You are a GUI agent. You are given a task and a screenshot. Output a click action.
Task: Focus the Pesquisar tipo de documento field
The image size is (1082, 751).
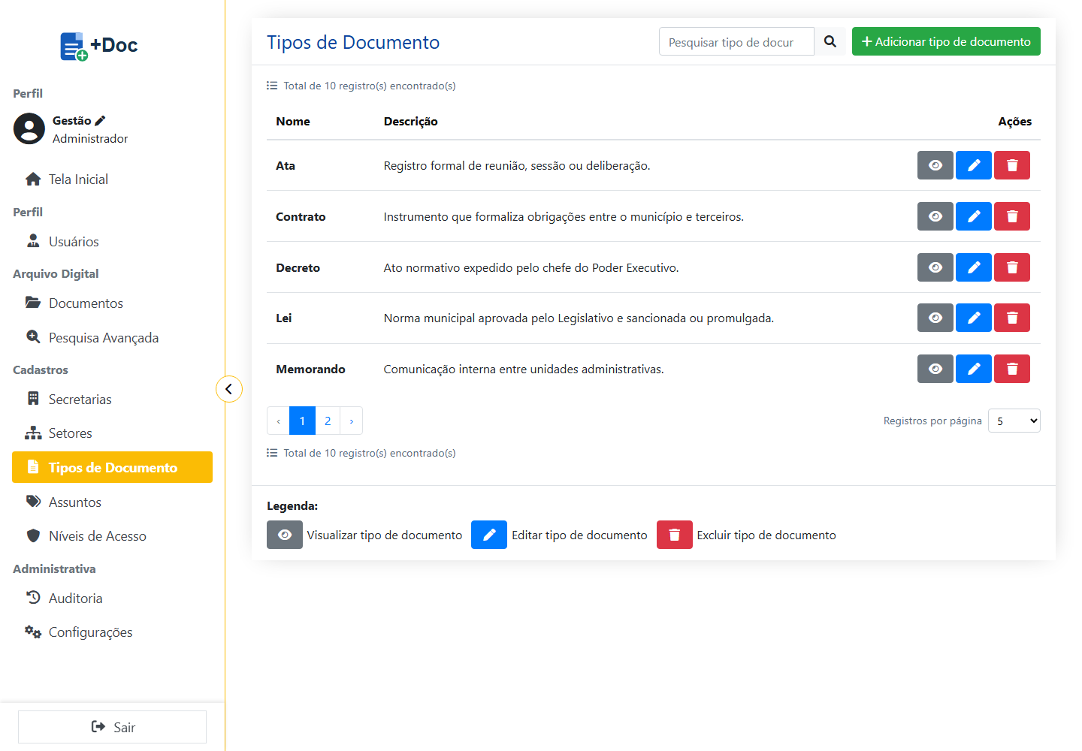(x=736, y=41)
